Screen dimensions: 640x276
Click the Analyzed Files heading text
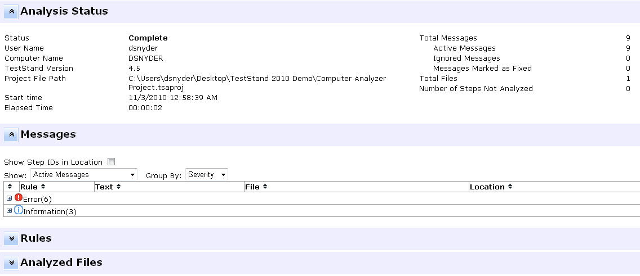click(x=61, y=263)
